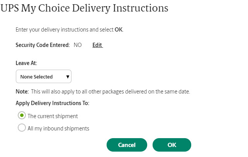Click the 'The current shipment' label text

click(53, 116)
